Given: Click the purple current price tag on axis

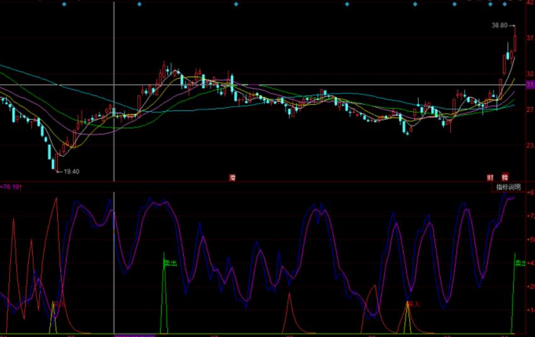Looking at the screenshot, I should (530, 85).
